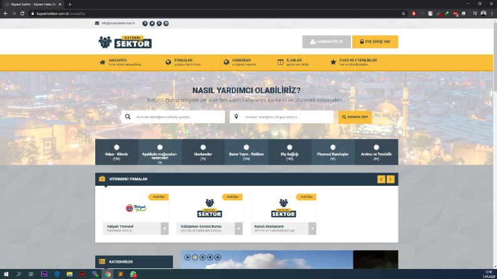Open the HABERLER menu item

240,62
